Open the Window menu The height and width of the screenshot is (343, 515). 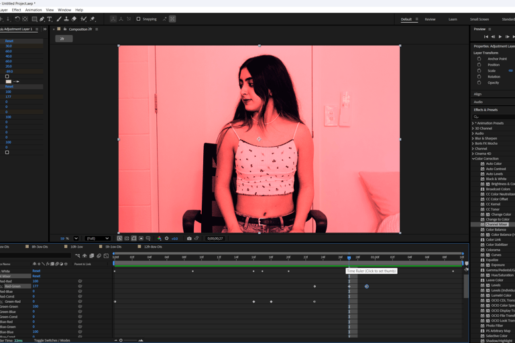(x=64, y=10)
